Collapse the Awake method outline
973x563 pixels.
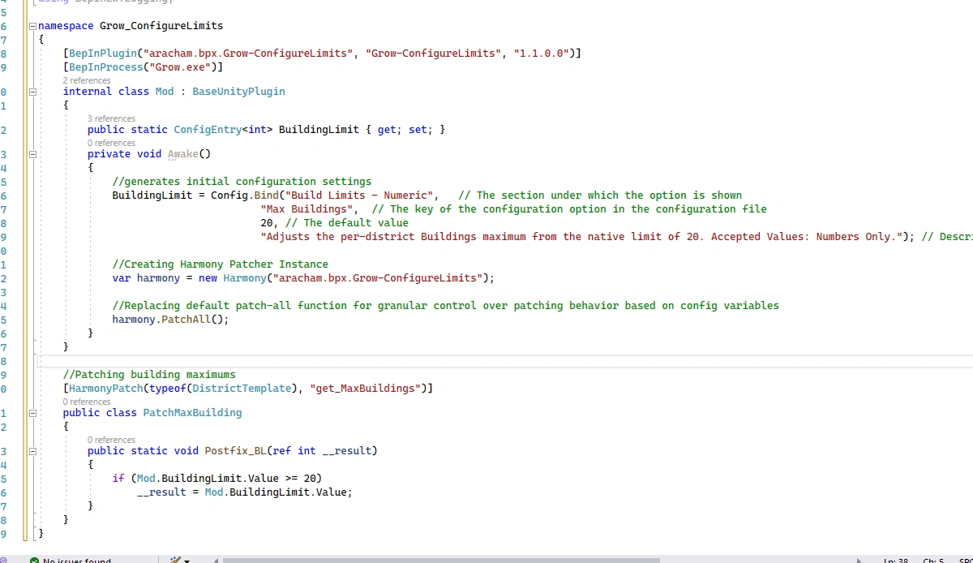tap(32, 154)
